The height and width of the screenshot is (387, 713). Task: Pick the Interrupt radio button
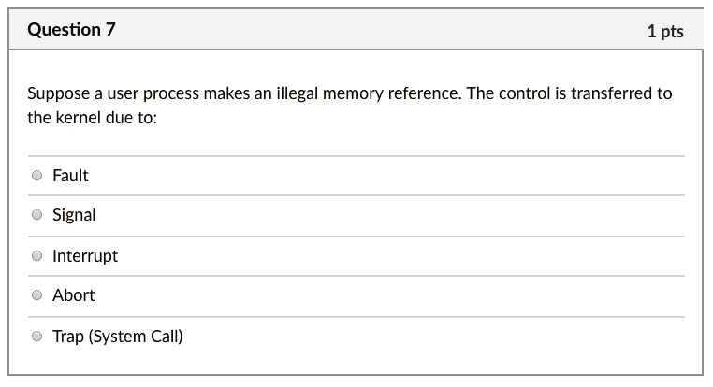click(x=37, y=255)
